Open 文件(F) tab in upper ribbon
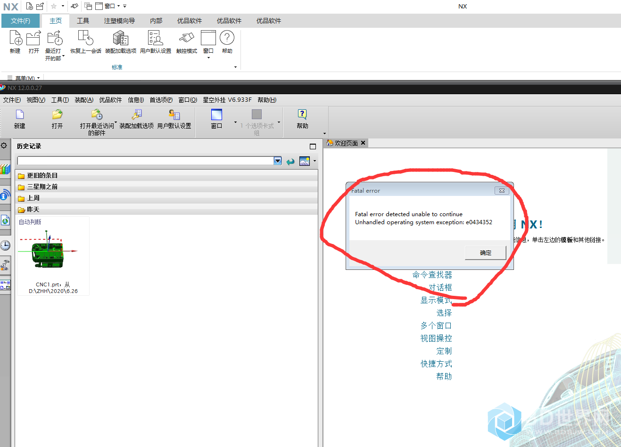621x447 pixels. coord(21,21)
